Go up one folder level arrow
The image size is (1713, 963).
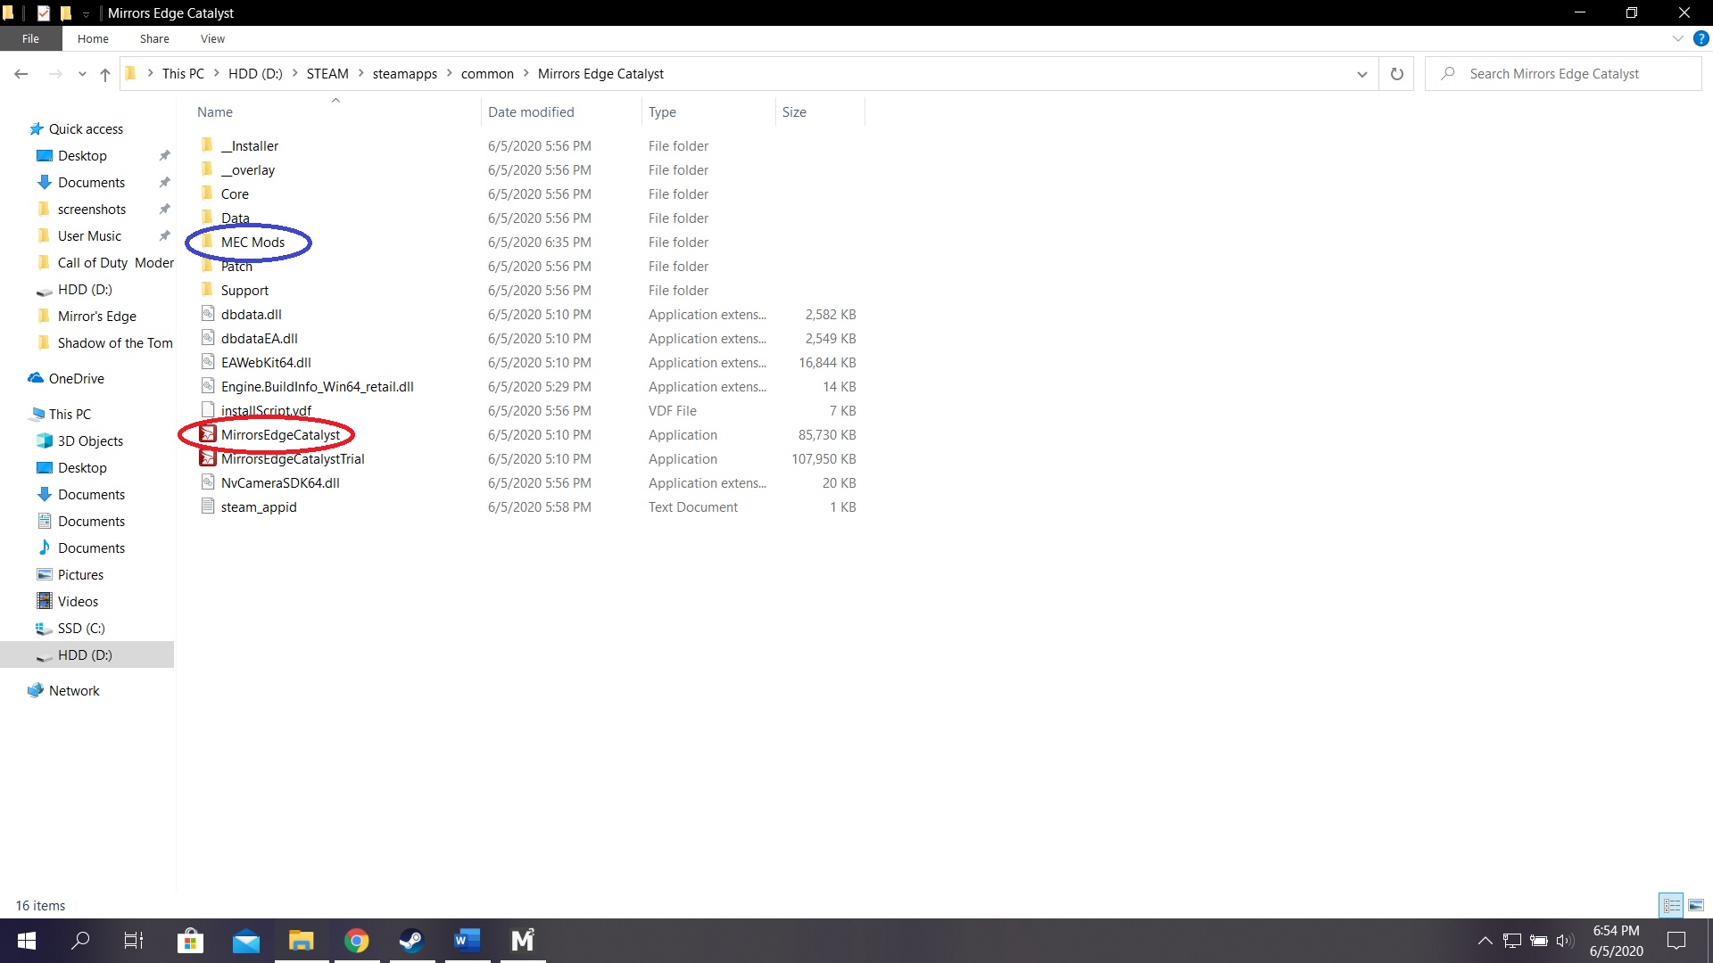(x=105, y=74)
